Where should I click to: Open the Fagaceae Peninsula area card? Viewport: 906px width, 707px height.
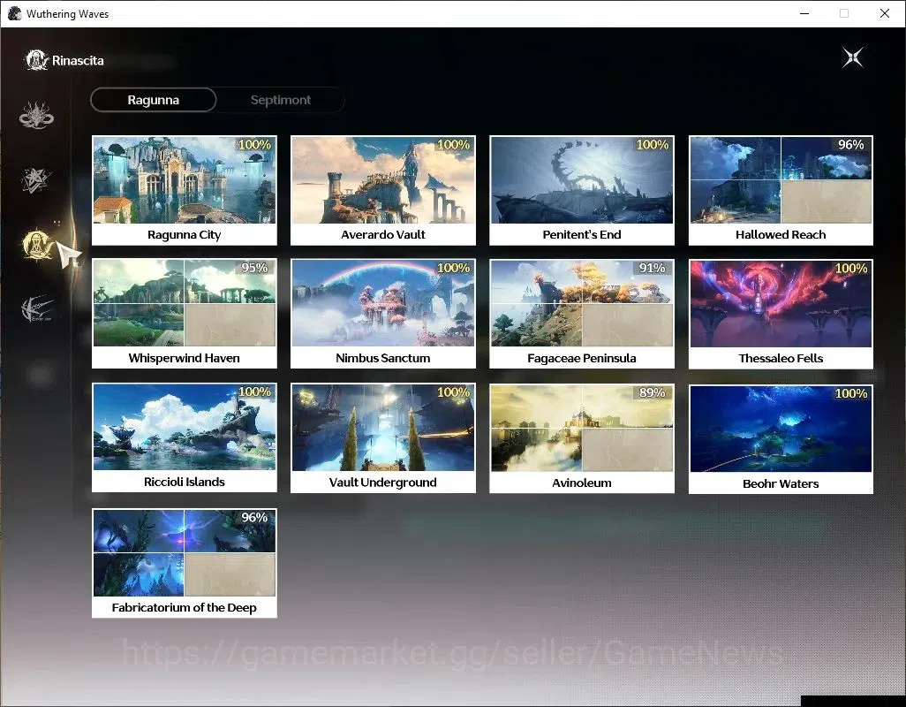point(582,314)
